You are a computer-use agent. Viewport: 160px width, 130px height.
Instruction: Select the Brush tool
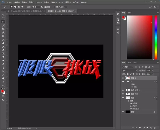pyautogui.click(x=3, y=40)
